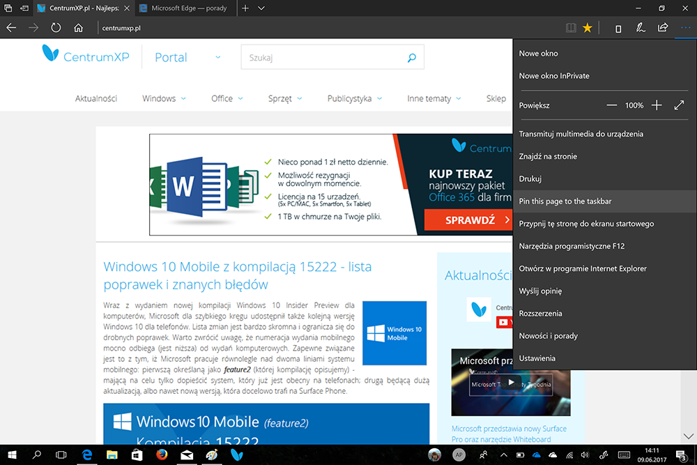Select Wyślij opinię
The width and height of the screenshot is (697, 465).
click(604, 291)
